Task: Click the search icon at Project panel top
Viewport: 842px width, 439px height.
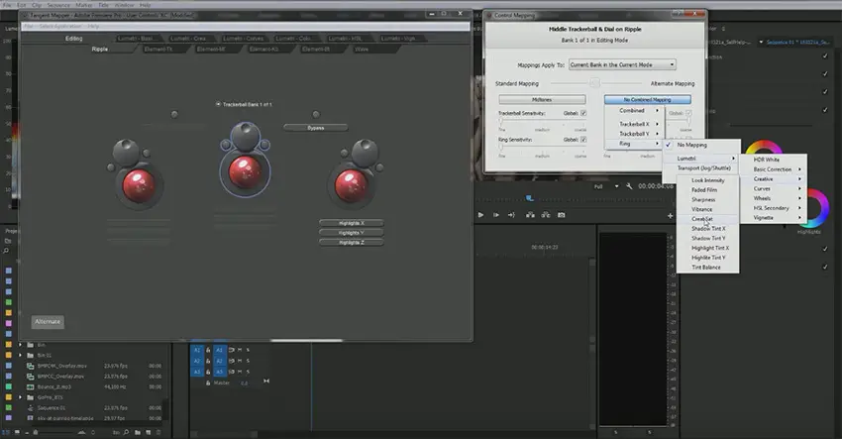Action: click(6, 251)
